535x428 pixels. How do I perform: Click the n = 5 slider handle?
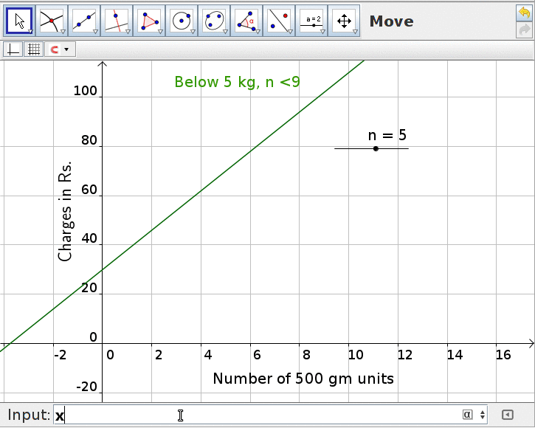coord(376,148)
